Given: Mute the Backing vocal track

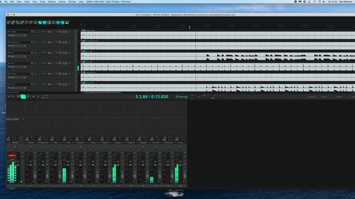Looking at the screenshot, I should coord(43,42).
